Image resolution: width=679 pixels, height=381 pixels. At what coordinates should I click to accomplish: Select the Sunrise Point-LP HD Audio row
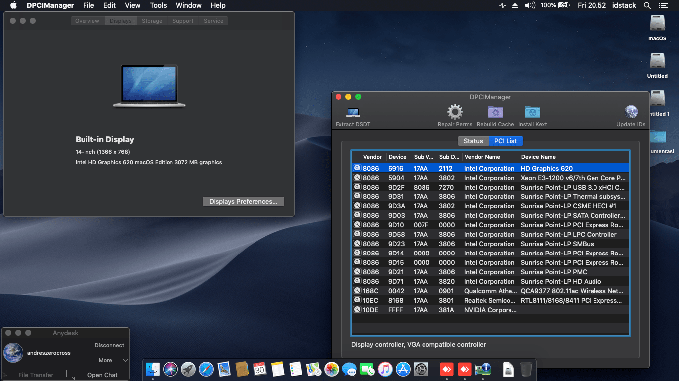point(561,281)
